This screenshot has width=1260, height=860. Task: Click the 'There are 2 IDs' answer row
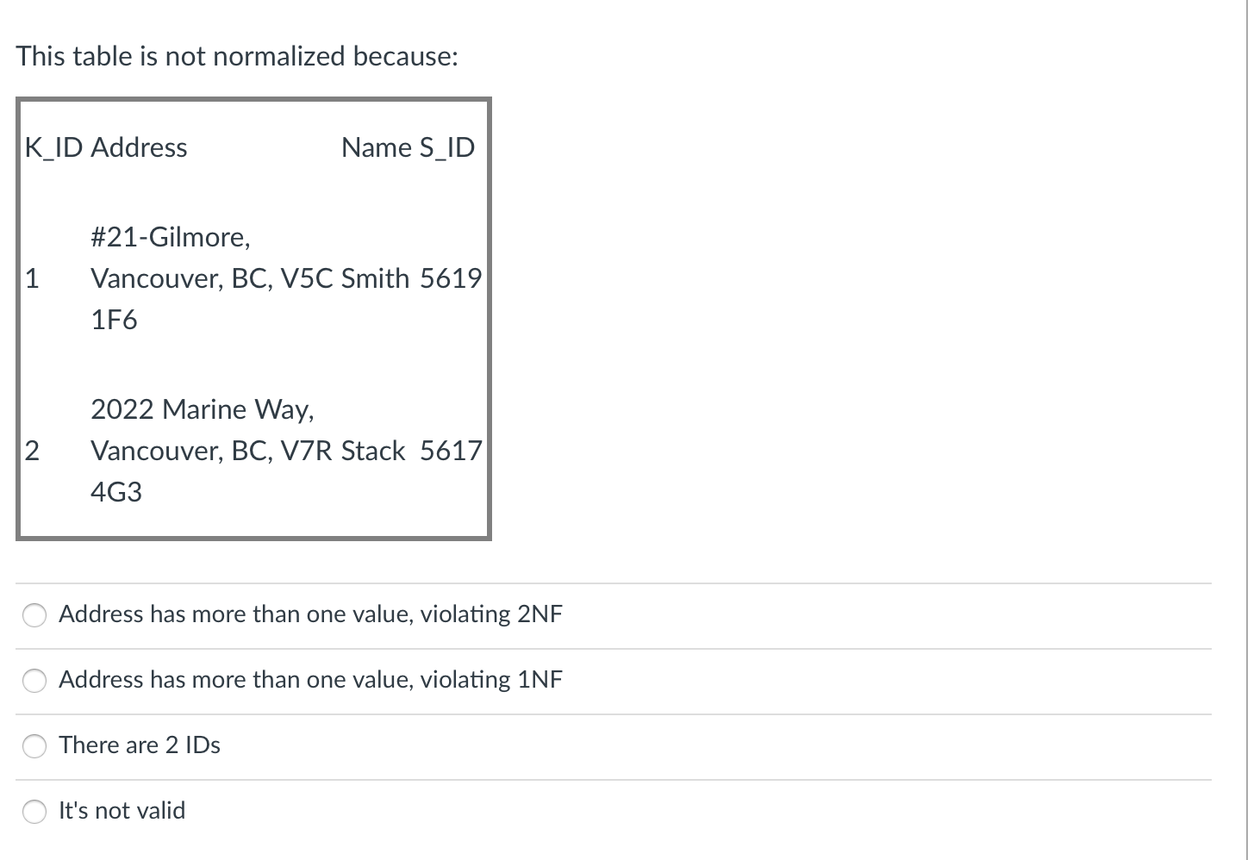[140, 745]
